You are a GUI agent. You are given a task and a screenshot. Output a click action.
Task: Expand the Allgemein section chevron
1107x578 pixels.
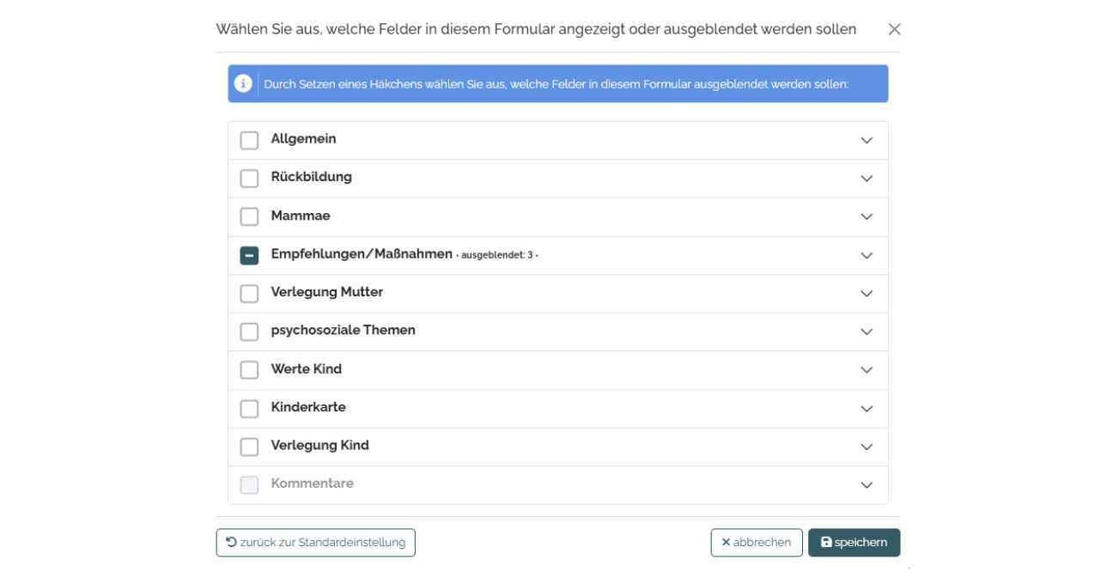click(867, 140)
